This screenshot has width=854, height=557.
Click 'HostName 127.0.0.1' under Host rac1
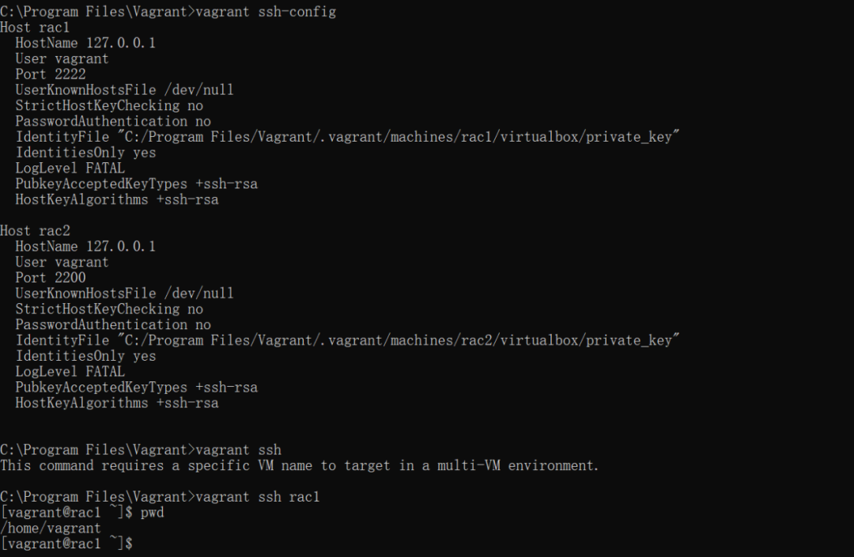point(85,43)
